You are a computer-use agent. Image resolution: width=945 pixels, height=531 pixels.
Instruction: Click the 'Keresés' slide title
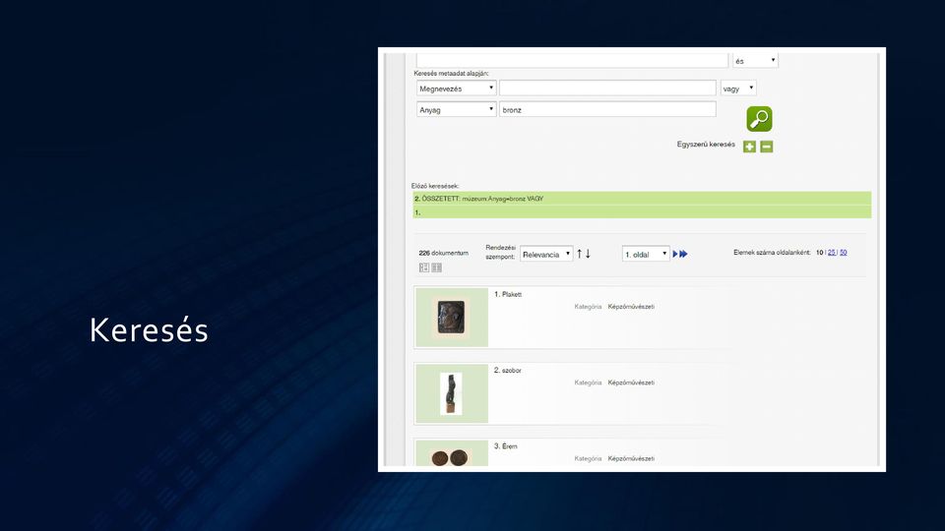pos(149,330)
